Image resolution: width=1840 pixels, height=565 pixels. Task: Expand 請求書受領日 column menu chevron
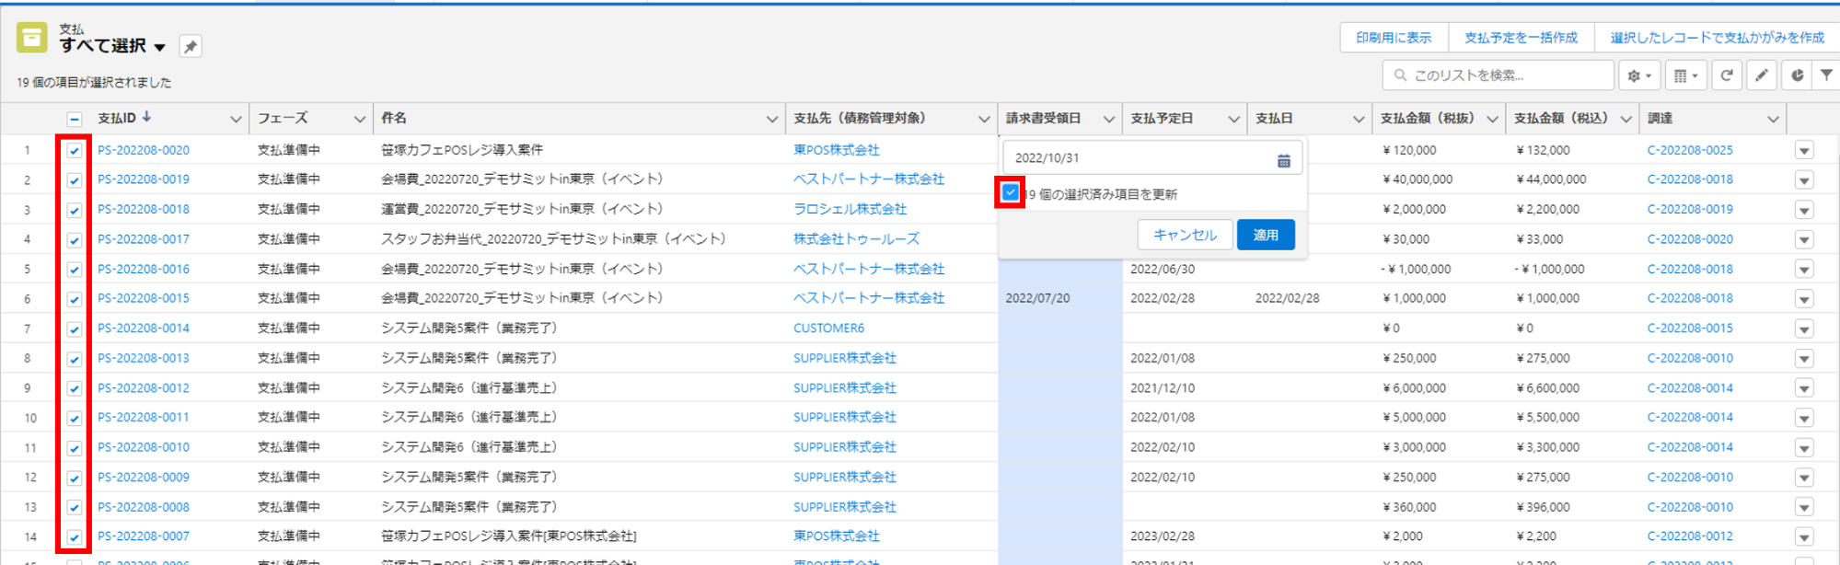click(1109, 119)
